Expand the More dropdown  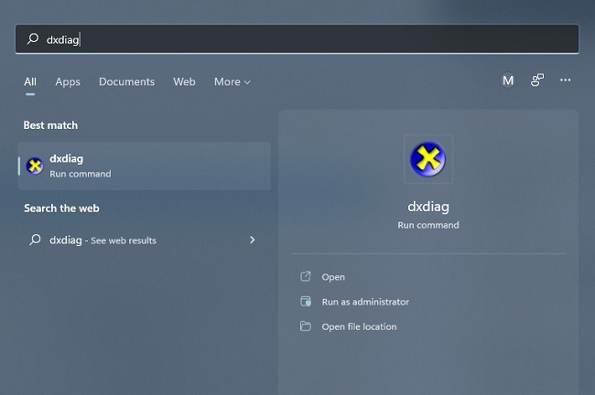click(x=233, y=81)
